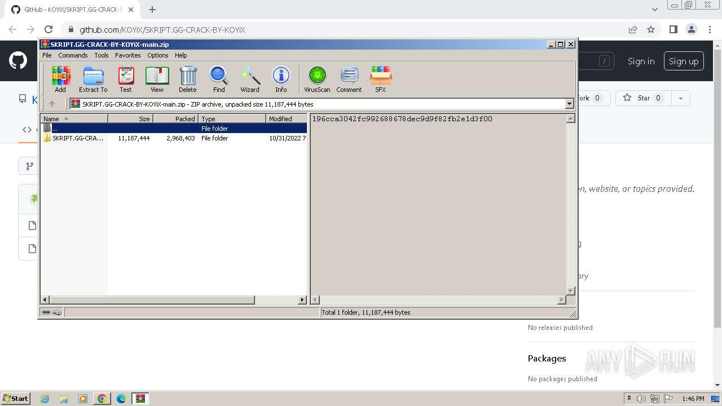722x406 pixels.
Task: Select the SKRIPT.GG-CRA... folder row
Action: (174, 138)
